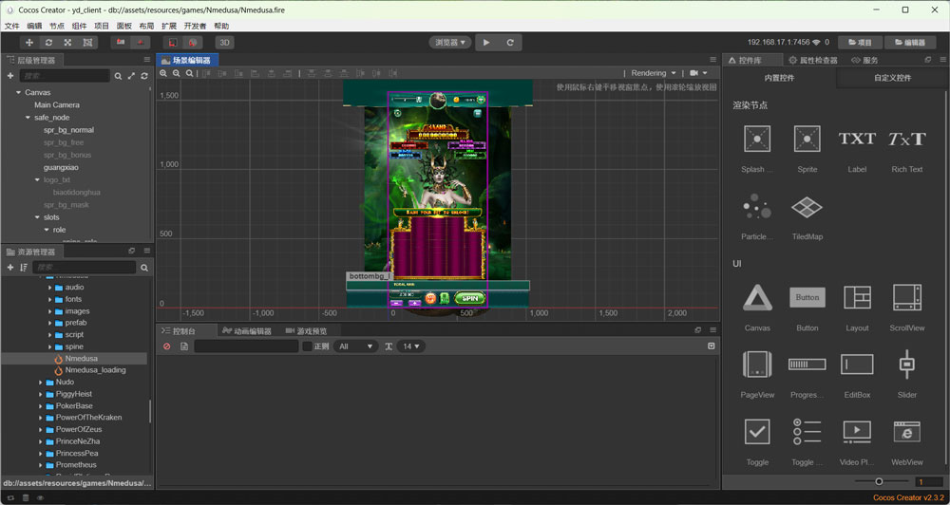950x505 pixels.
Task: Enable the 正则 regex checkbox in console
Action: click(307, 346)
